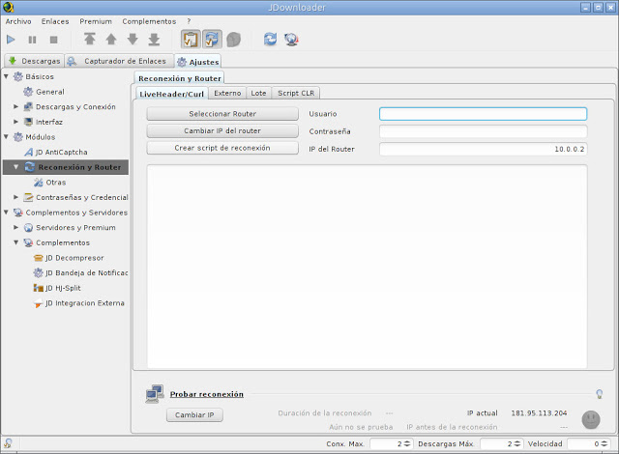
Task: Collapse the Básicos tree node
Action: point(7,76)
